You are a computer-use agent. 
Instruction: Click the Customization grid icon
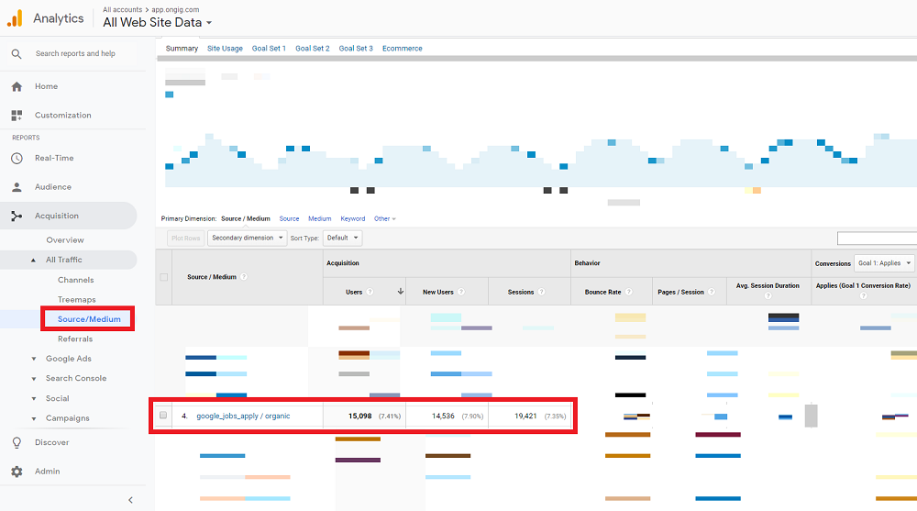pos(17,116)
